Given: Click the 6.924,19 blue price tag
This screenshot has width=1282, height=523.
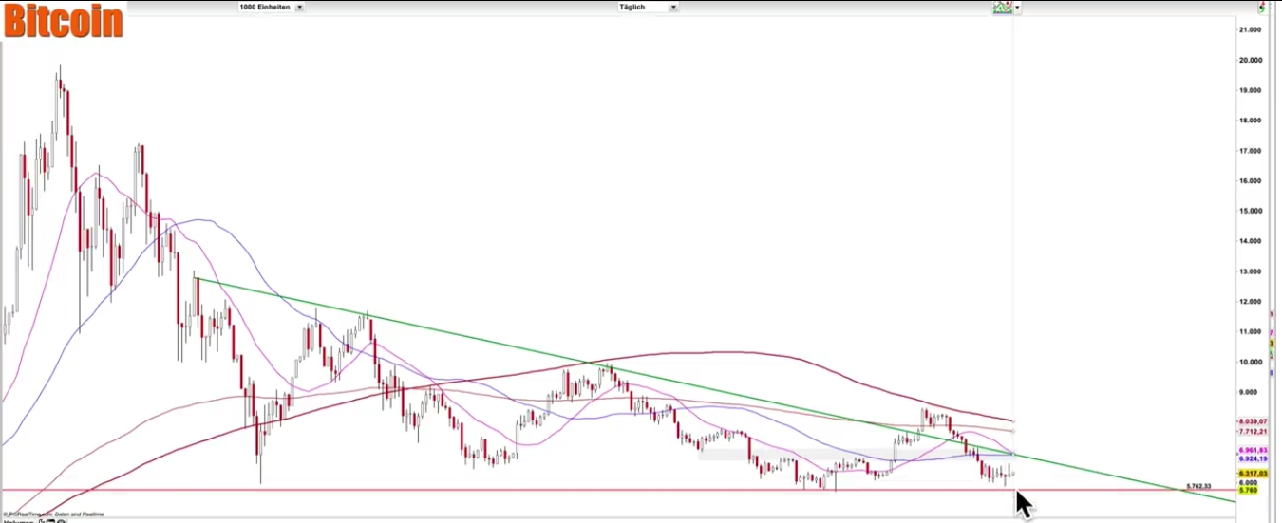Looking at the screenshot, I should [1253, 458].
